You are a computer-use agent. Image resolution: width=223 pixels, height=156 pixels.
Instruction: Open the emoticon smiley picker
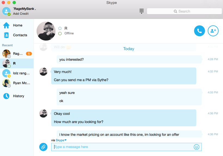[196, 147]
